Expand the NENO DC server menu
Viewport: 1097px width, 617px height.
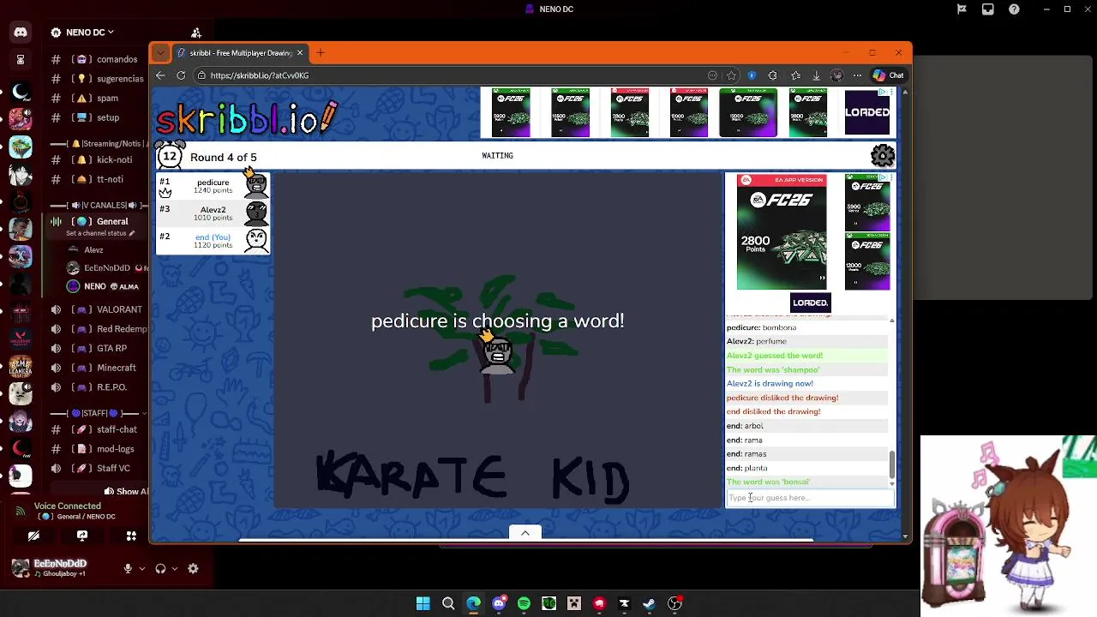coord(83,33)
